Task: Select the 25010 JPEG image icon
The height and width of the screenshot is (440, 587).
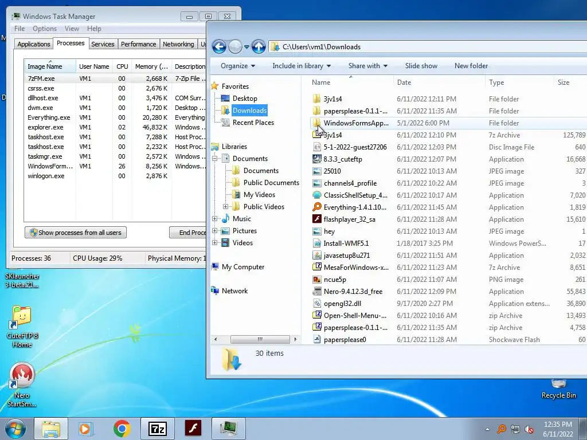Action: (316, 171)
